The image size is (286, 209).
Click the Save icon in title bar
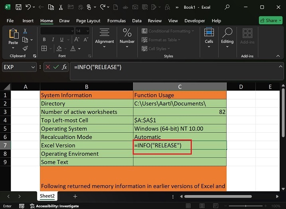tap(18, 7)
